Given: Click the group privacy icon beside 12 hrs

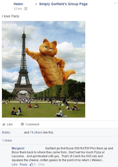Looking at the screenshot, I should pyautogui.click(x=26, y=9).
